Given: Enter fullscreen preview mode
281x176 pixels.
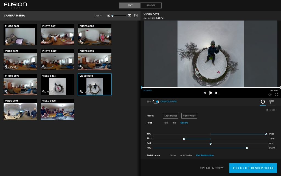Looking at the screenshot, I should tap(276, 95).
